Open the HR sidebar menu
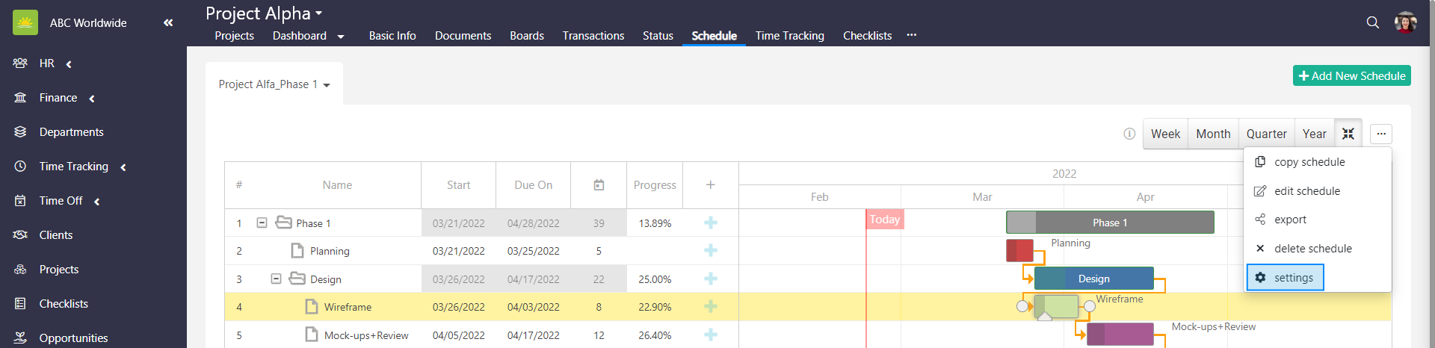 (46, 63)
